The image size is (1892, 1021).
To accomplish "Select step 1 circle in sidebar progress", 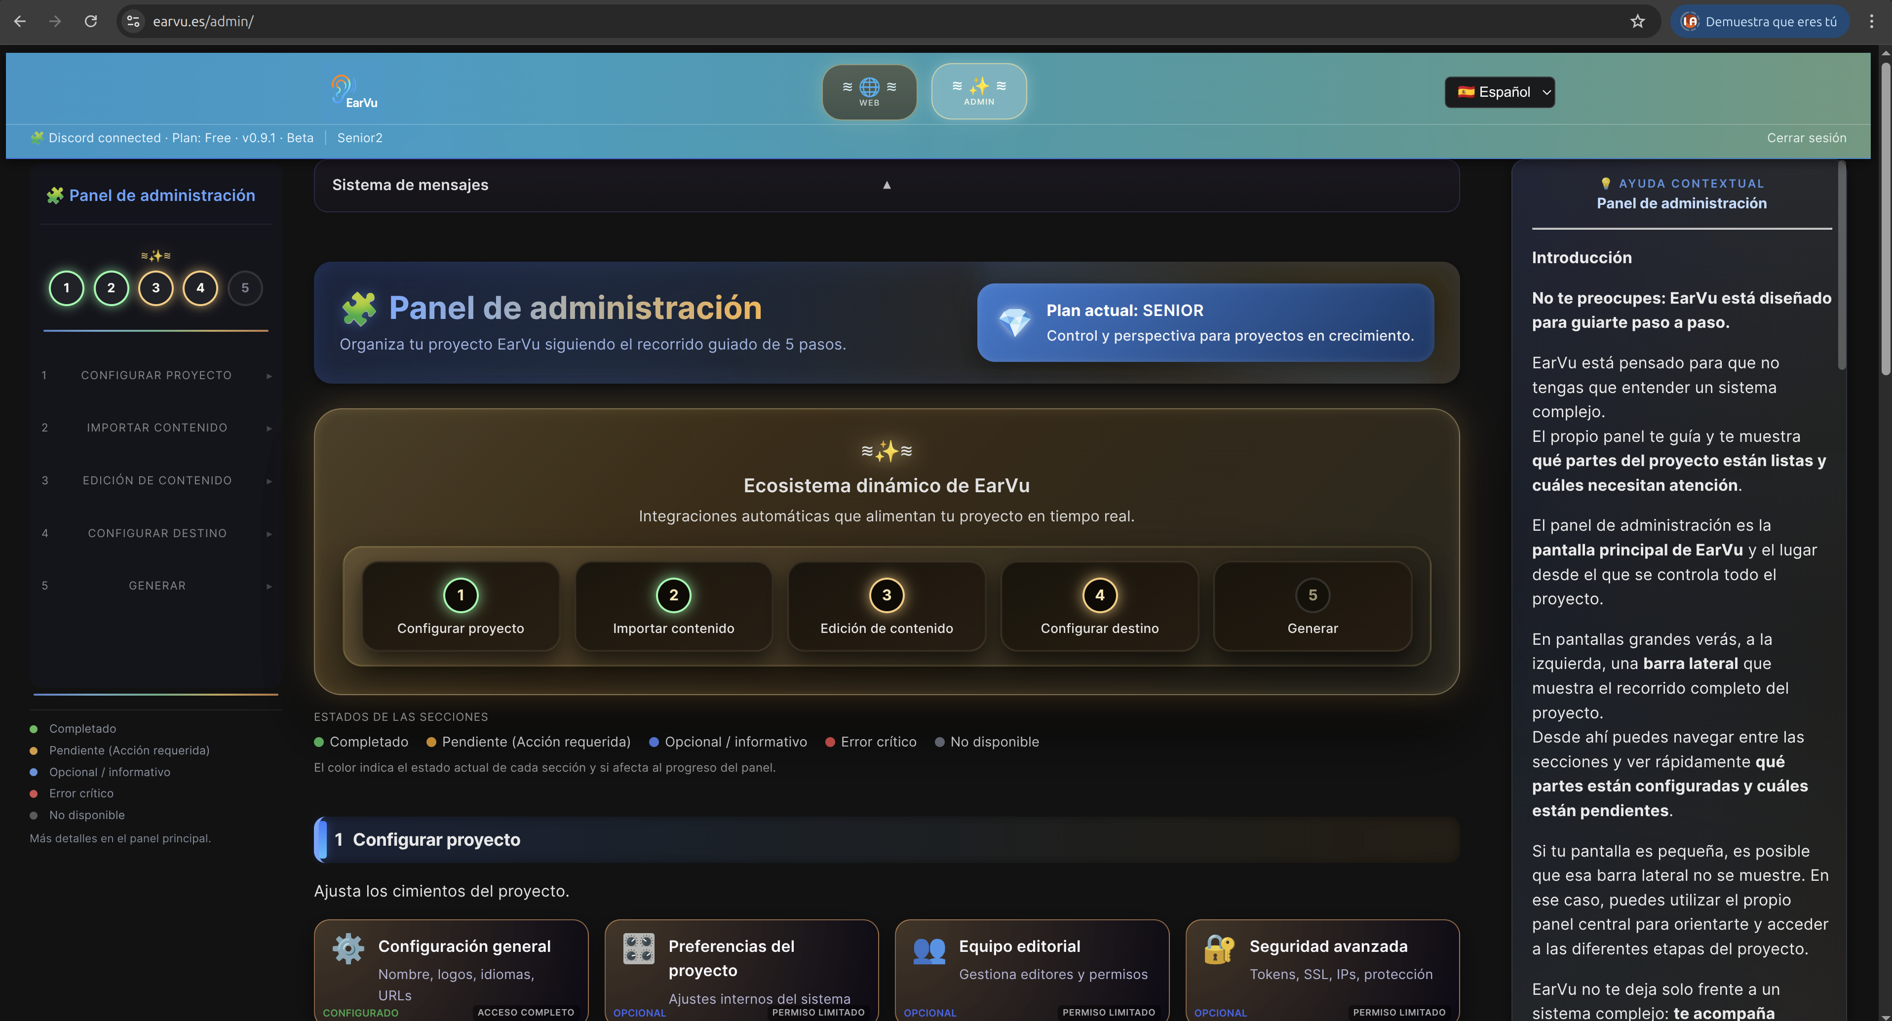I will click(66, 288).
